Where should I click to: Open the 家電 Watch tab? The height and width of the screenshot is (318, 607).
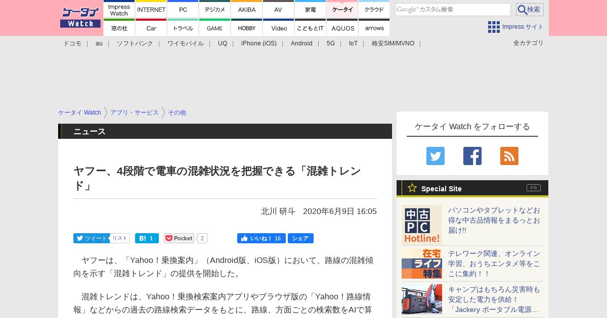(311, 10)
